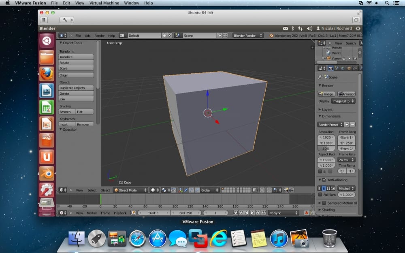Enable the Sampled Motion Blur checkbox
The height and width of the screenshot is (253, 405).
click(x=324, y=203)
